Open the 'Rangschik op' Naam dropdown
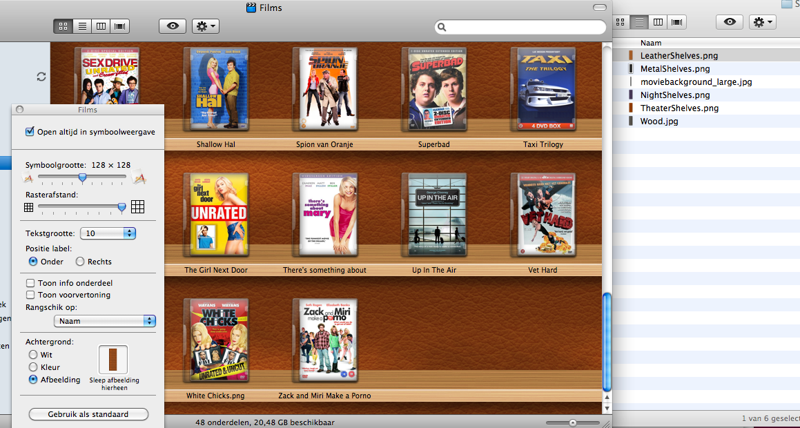 pyautogui.click(x=105, y=321)
